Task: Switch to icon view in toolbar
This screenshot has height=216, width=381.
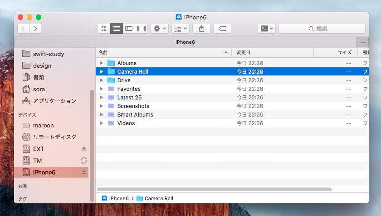Action: (x=104, y=28)
